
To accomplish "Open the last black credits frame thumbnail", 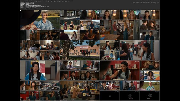I will pyautogui.click(x=150, y=95).
